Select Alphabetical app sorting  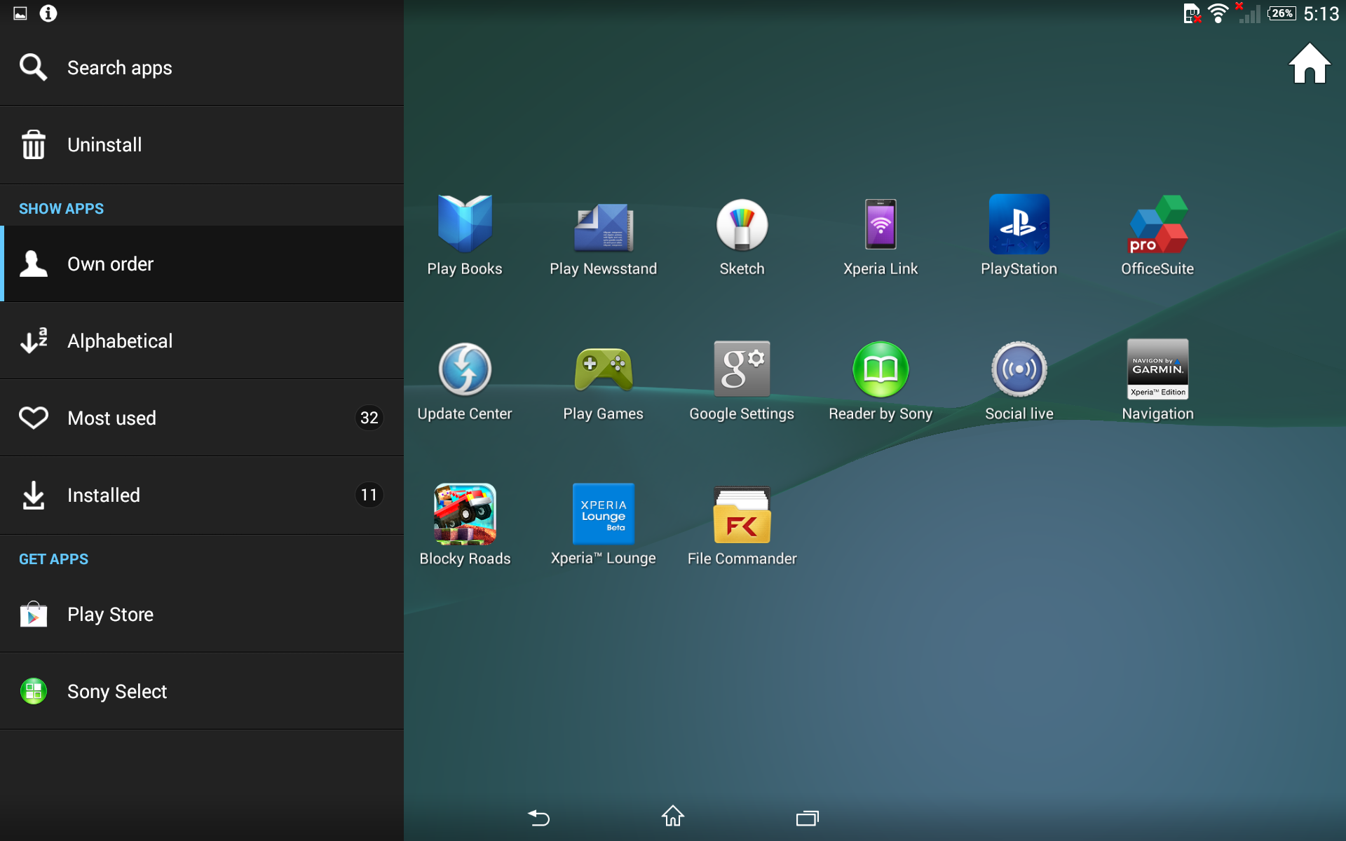click(202, 341)
